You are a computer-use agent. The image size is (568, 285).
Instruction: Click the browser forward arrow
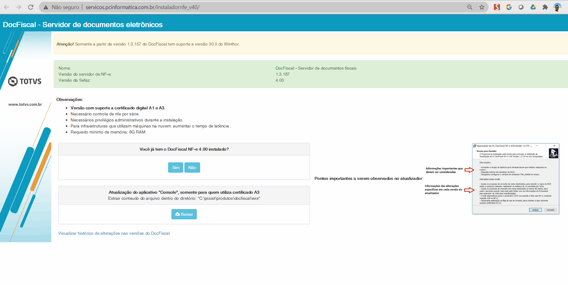tap(19, 7)
